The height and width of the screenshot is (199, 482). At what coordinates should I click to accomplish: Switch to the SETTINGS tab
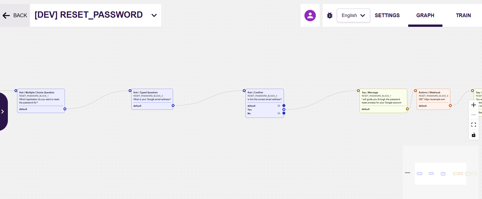click(387, 15)
